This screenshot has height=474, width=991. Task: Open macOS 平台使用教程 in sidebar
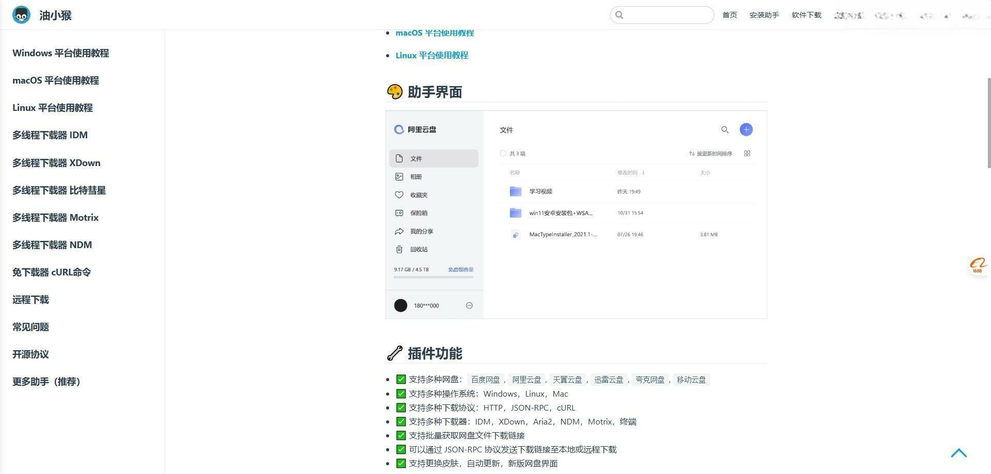tap(55, 80)
